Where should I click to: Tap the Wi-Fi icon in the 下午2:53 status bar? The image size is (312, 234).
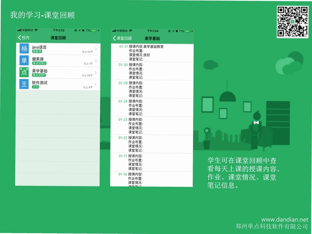click(36, 30)
